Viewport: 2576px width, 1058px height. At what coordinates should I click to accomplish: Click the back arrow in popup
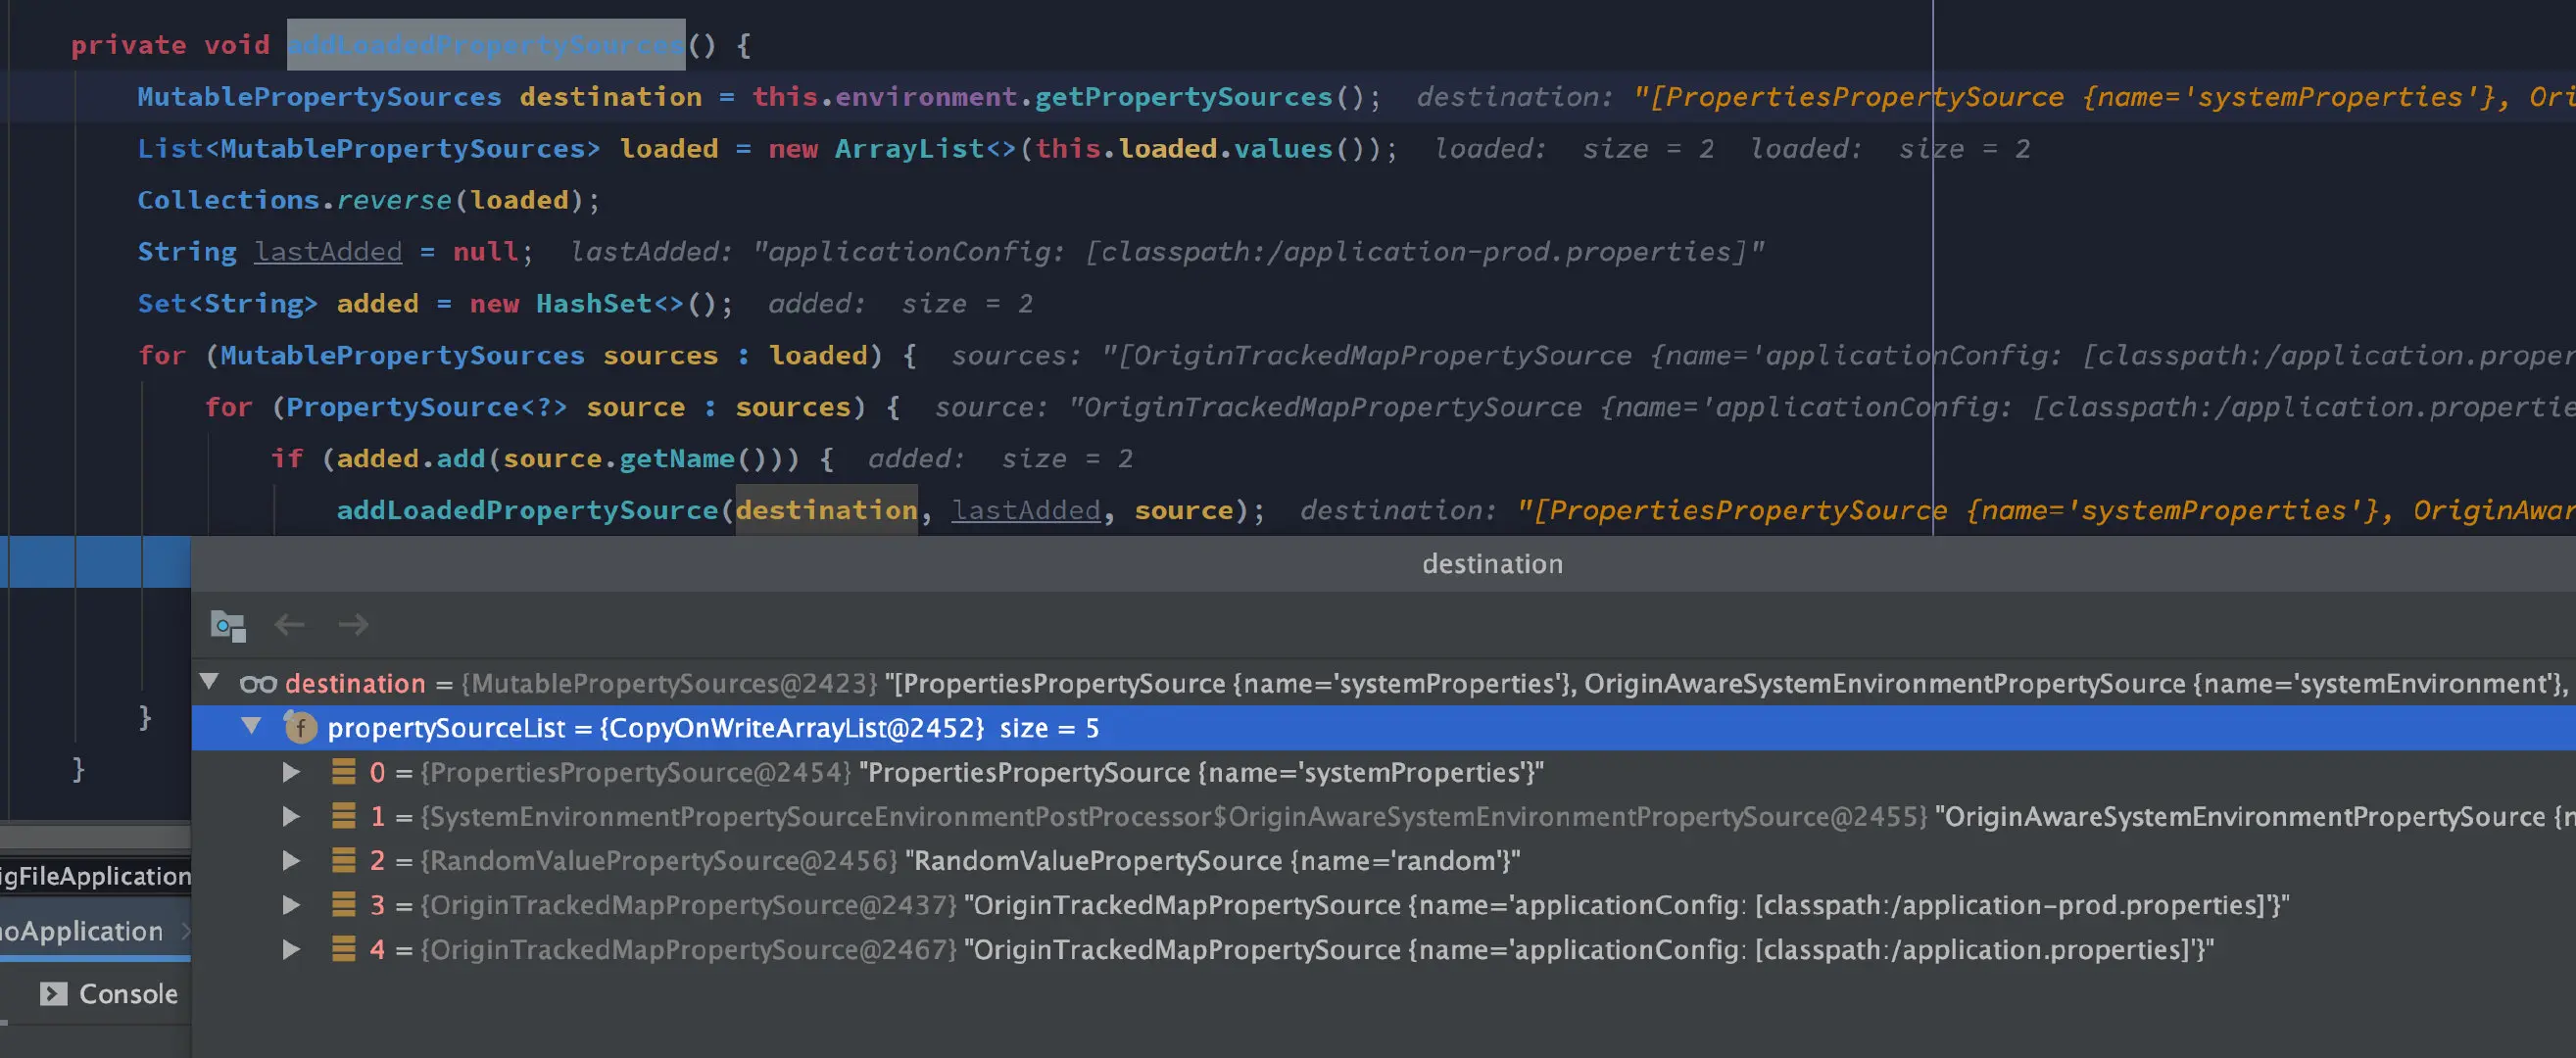(290, 626)
